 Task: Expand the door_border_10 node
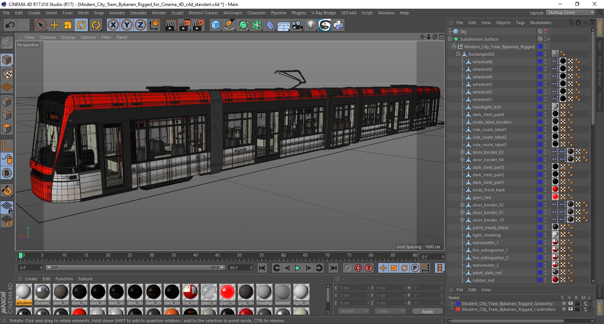tap(462, 220)
